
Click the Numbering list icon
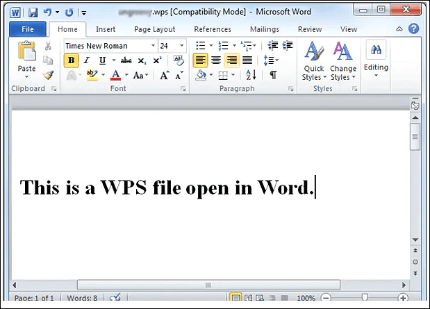coord(224,46)
